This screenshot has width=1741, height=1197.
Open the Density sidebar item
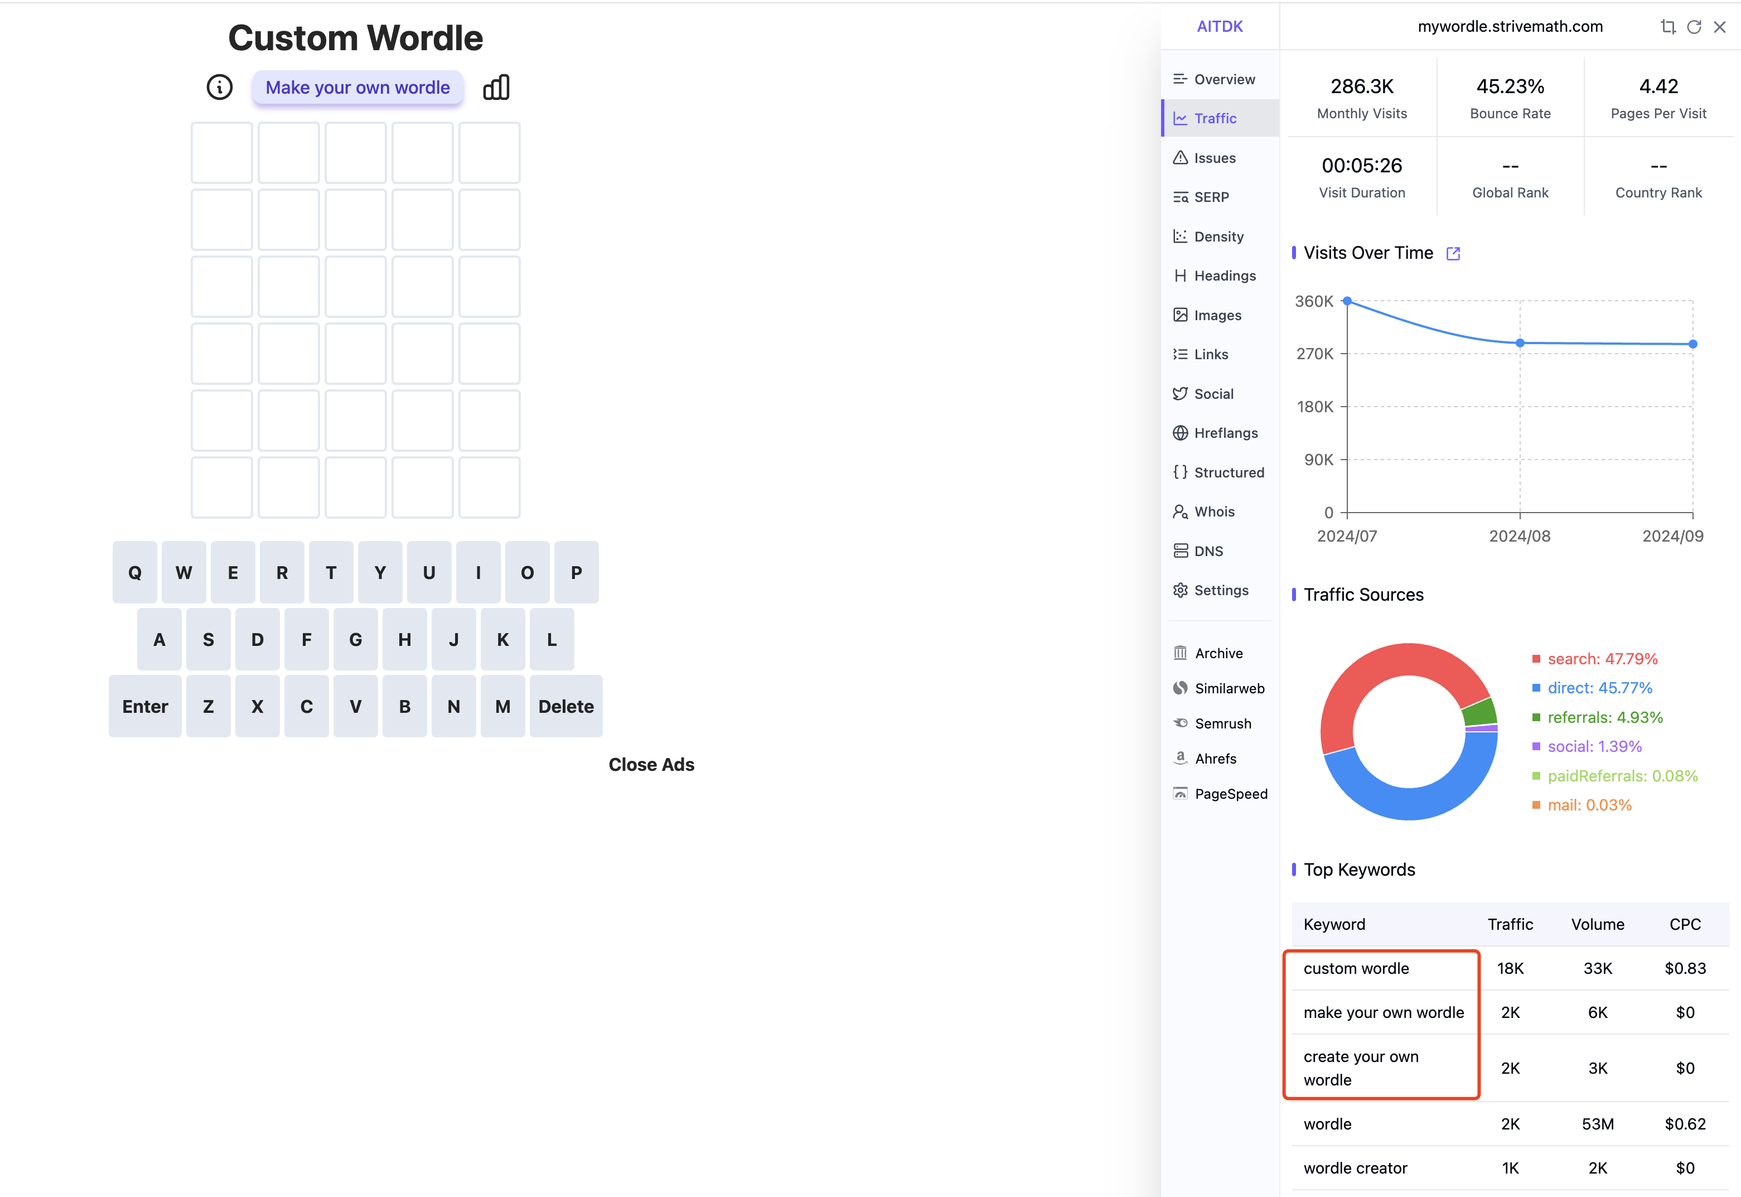(x=1220, y=237)
